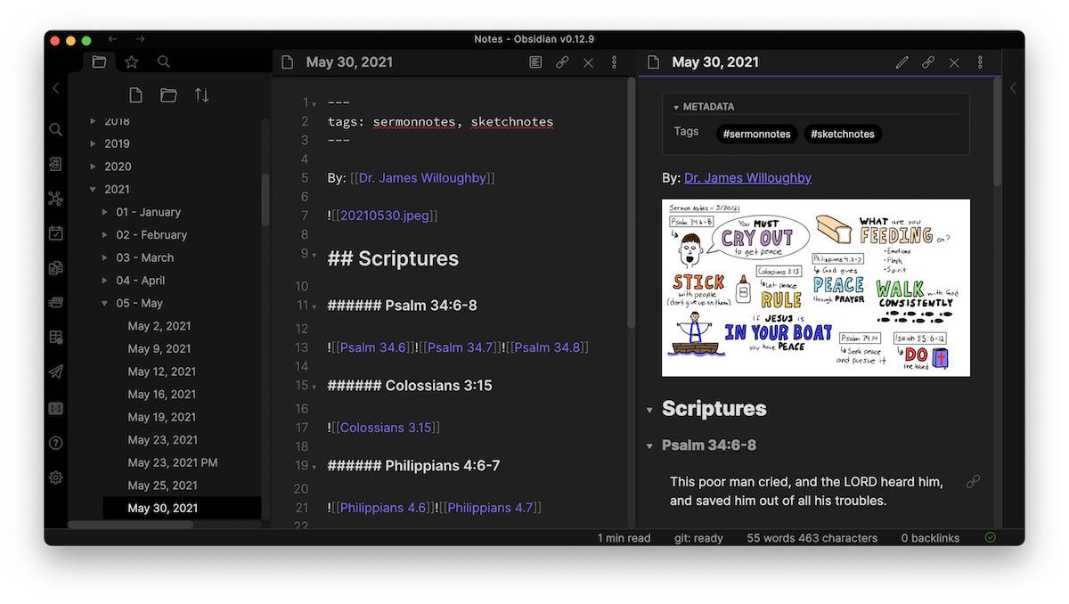Collapse the 2021 folder
1069x604 pixels.
coord(93,189)
